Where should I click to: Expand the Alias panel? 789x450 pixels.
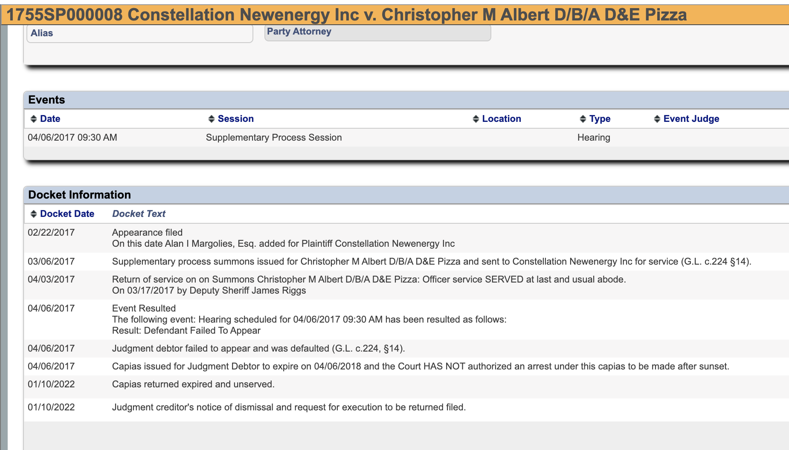click(42, 33)
